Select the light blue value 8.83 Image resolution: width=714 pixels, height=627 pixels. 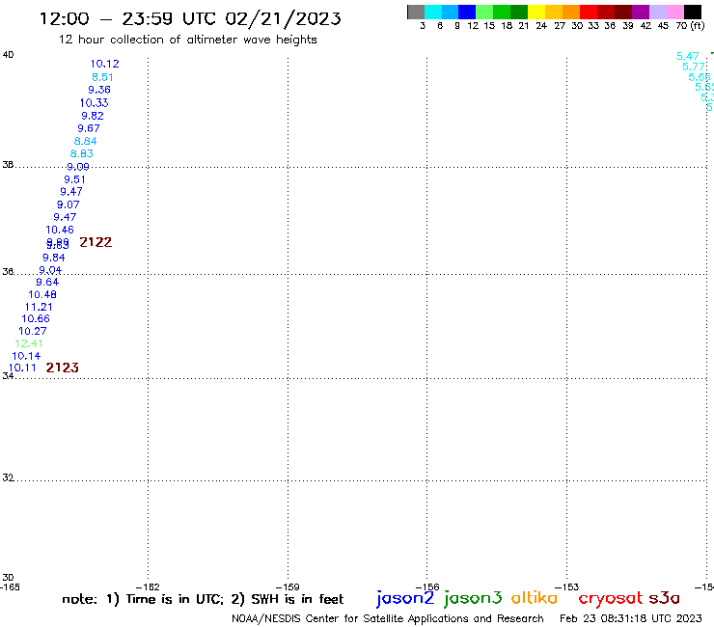click(82, 153)
